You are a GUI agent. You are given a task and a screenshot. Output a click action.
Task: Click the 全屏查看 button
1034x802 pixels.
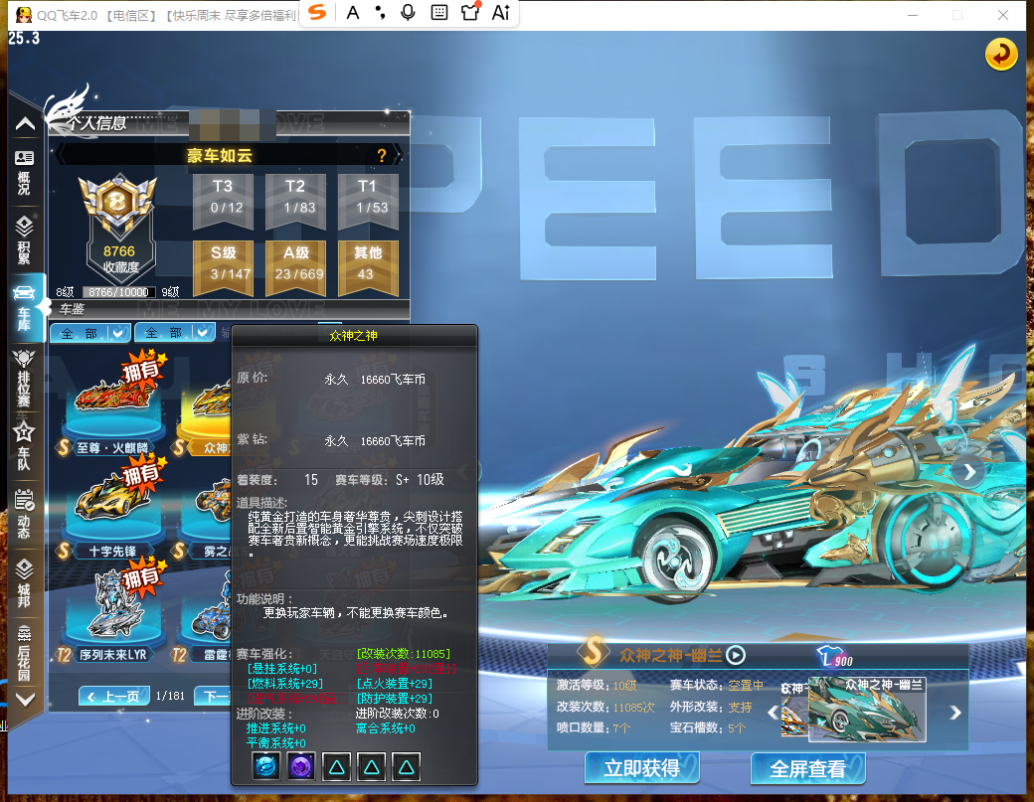807,768
